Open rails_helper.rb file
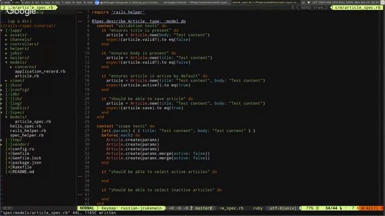Screen dimensions: 385x216 (x=28, y=131)
